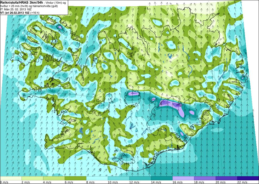Click the teal 12–14 m/s legend swatch
This screenshot has width=259, height=184.
140,178
